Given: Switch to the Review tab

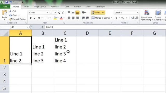Looking at the screenshot, I should click(x=77, y=6).
